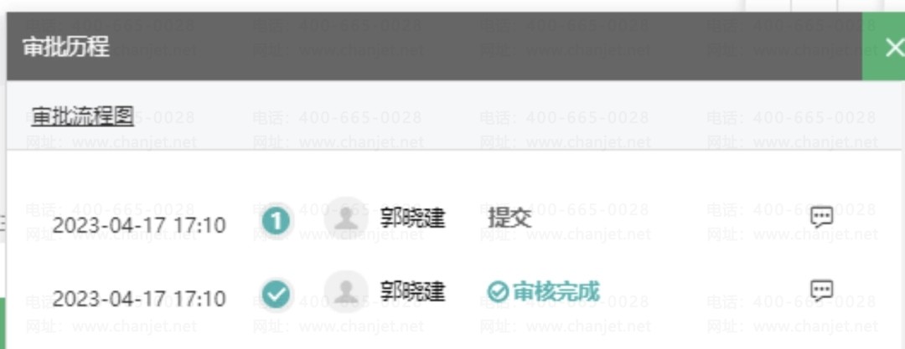Select the name 郭晓建 in the 提交 row
Screen dimensions: 905x349
pyautogui.click(x=412, y=218)
